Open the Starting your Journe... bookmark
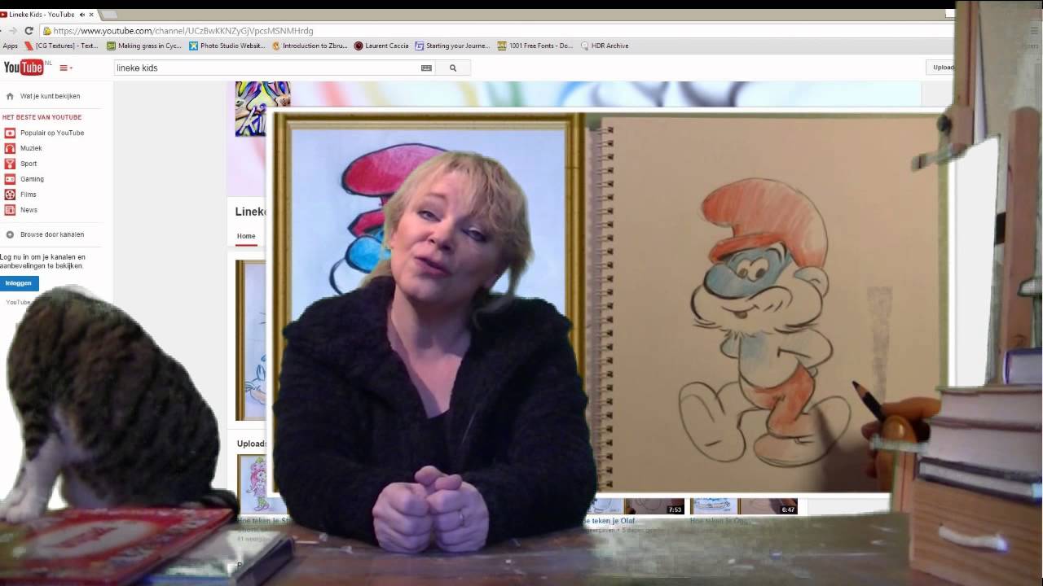 452,46
